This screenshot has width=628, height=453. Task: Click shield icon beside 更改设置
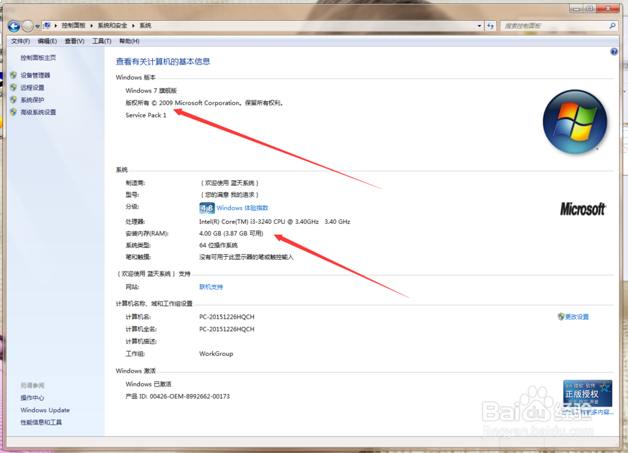(x=561, y=317)
